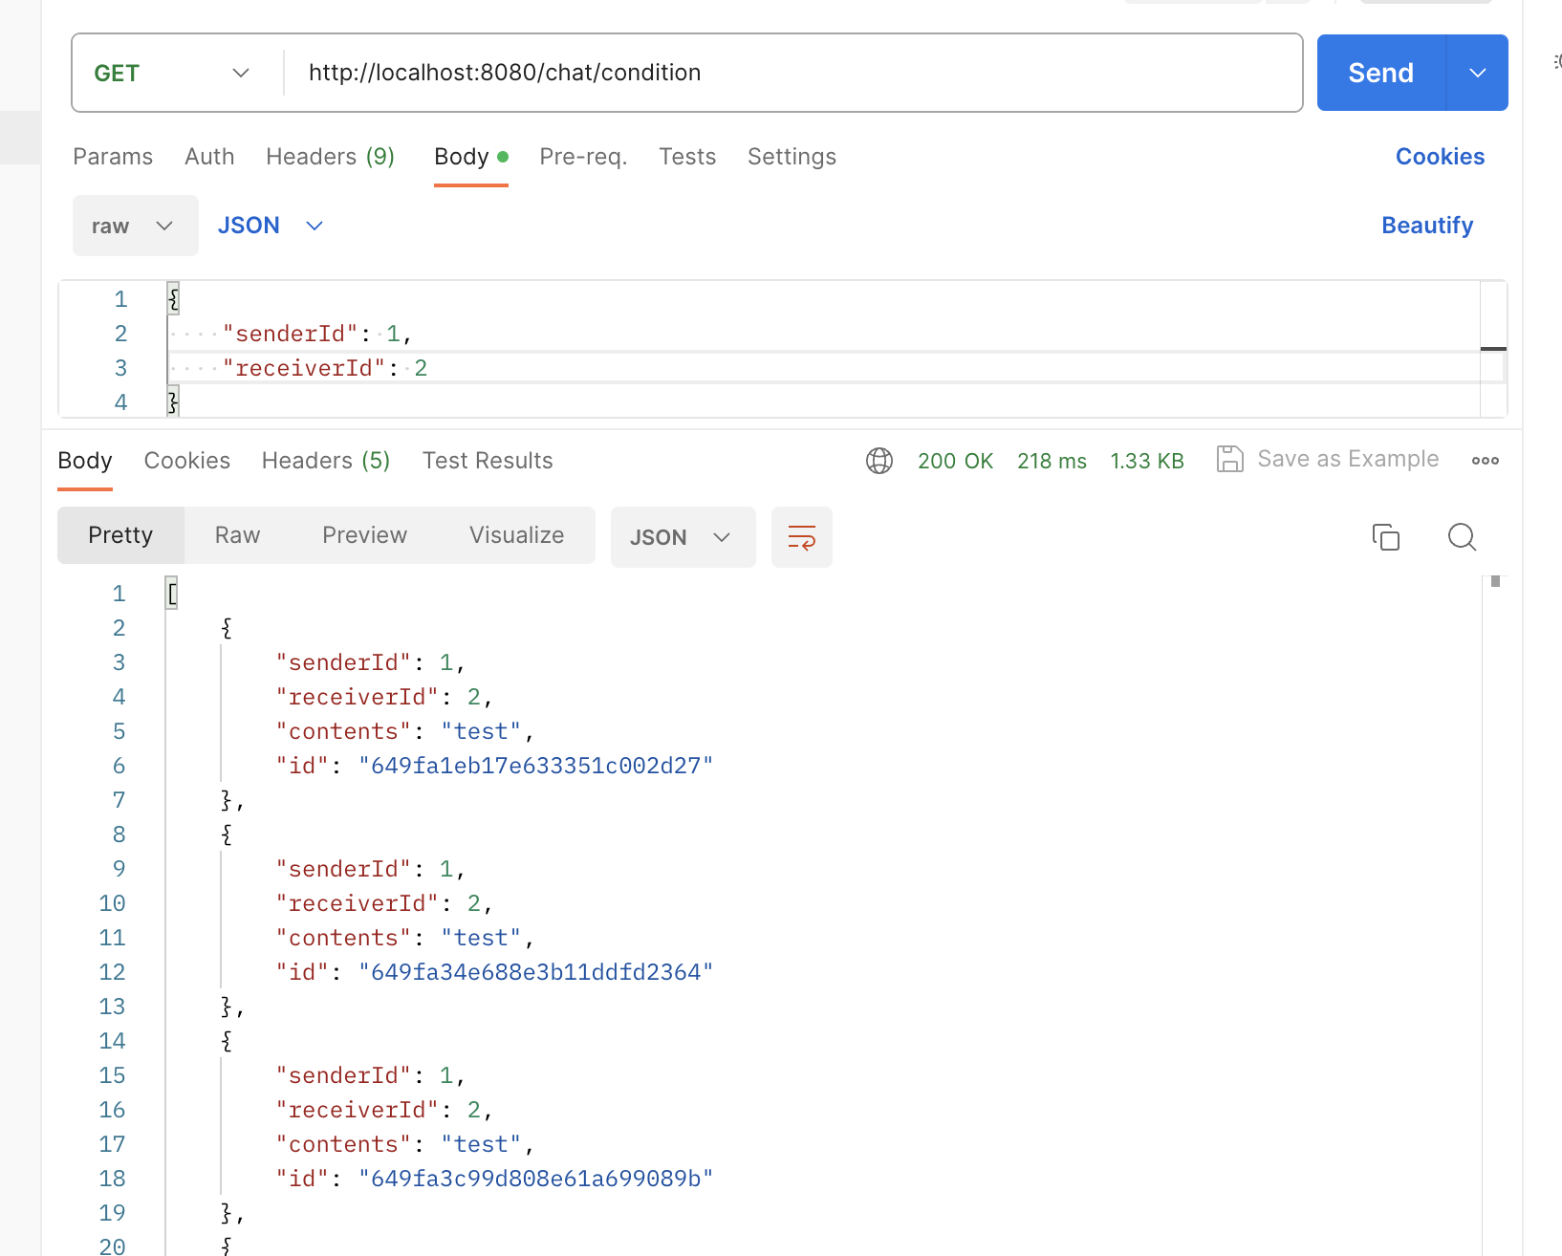
Task: Open the raw body type dropdown
Action: pos(135,226)
